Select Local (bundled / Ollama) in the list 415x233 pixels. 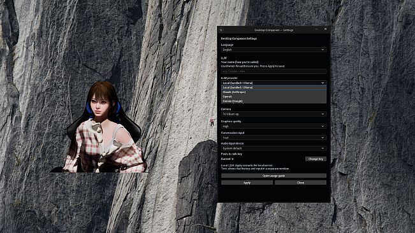coord(273,87)
